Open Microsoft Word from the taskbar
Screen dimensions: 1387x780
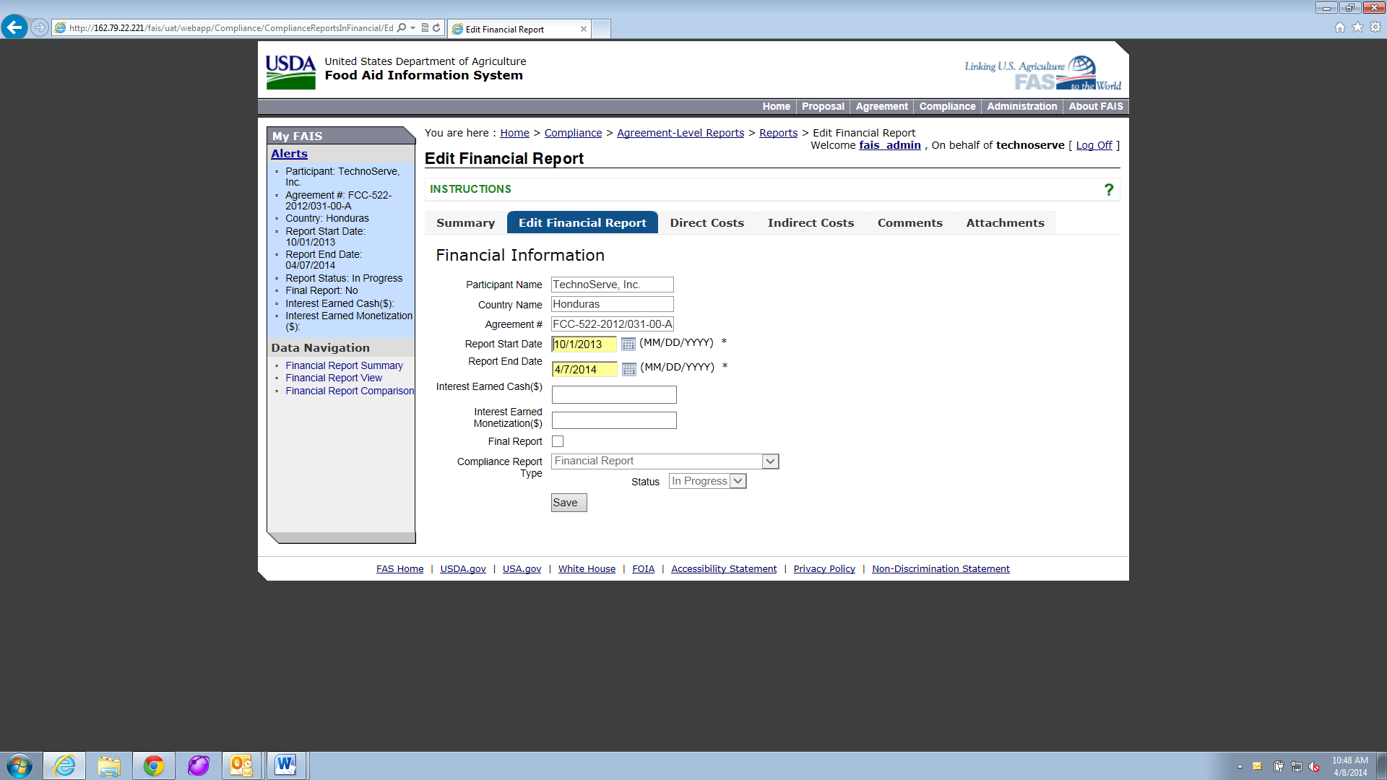click(x=285, y=766)
